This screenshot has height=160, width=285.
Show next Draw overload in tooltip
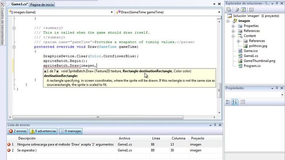pos(57,71)
